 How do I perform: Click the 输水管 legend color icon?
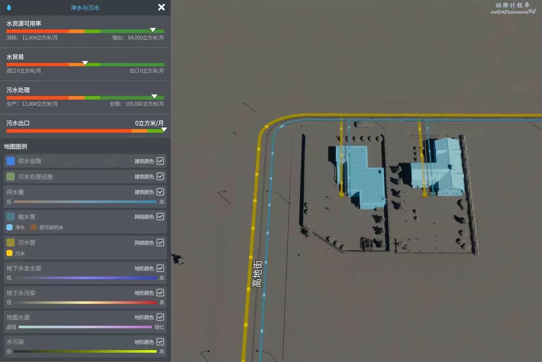tap(10, 217)
